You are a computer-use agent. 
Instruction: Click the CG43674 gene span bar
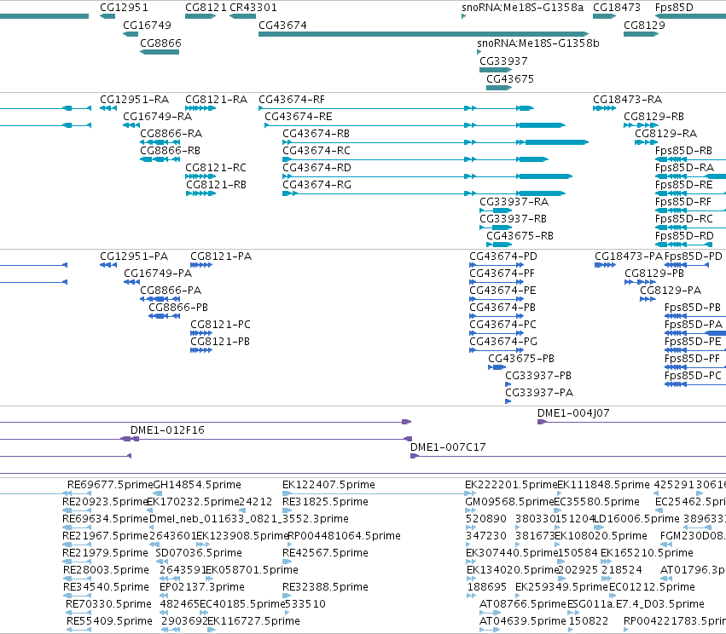point(423,34)
